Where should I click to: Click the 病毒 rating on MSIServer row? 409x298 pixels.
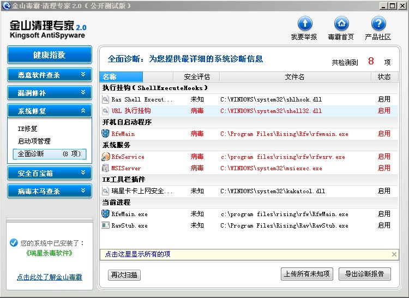(x=197, y=168)
